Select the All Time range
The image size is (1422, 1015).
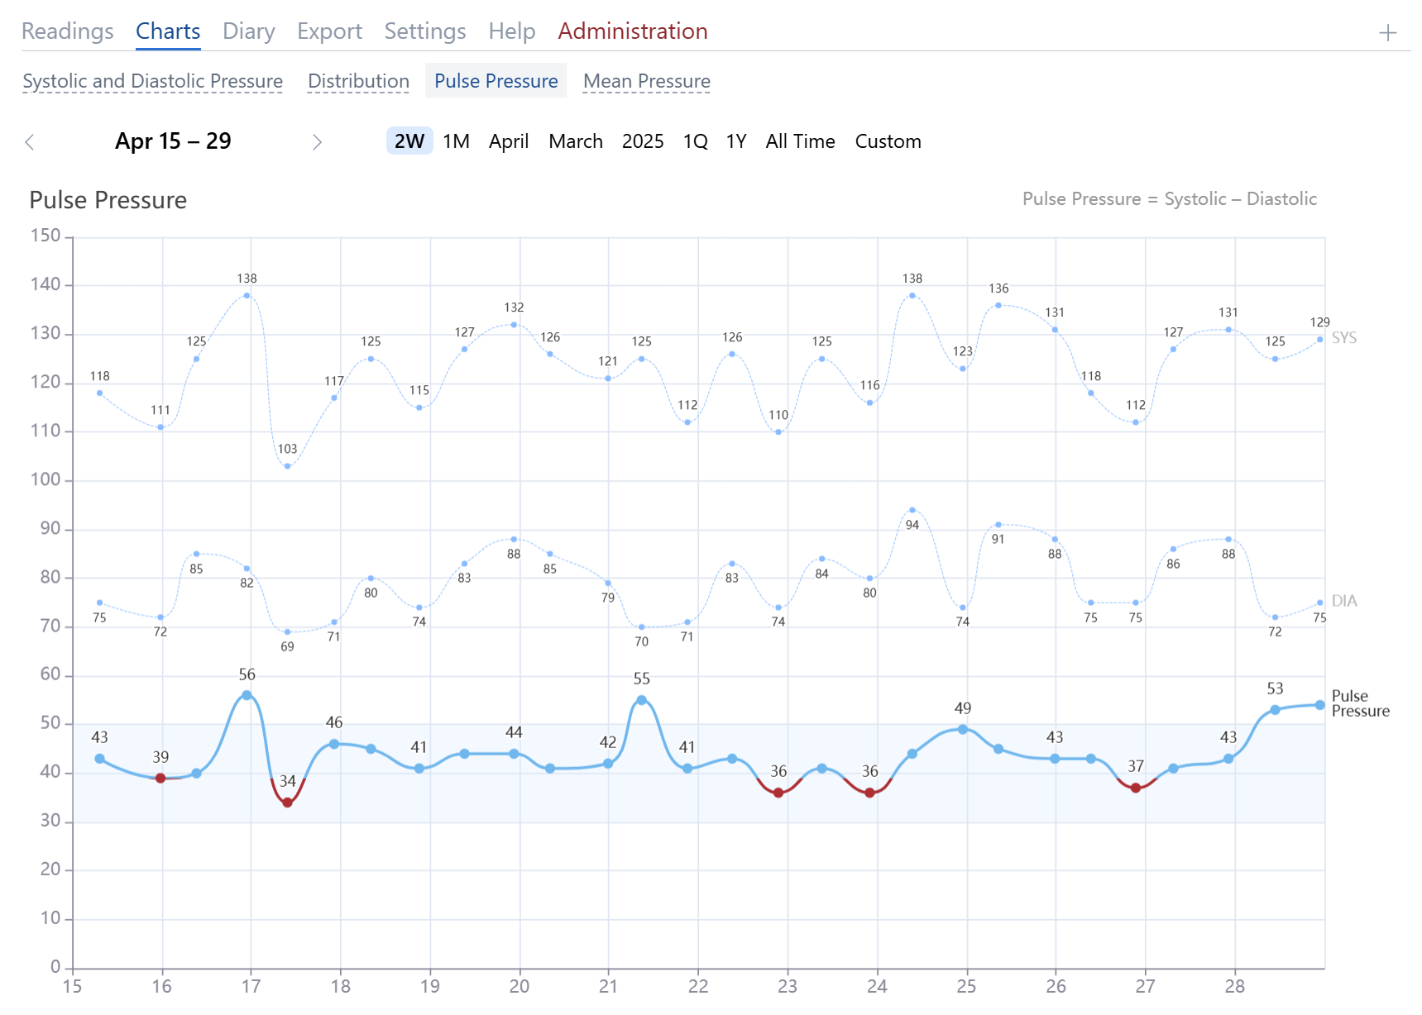tap(800, 141)
